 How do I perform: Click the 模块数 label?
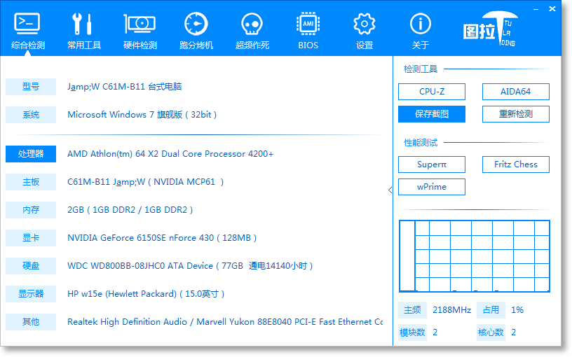coord(412,332)
